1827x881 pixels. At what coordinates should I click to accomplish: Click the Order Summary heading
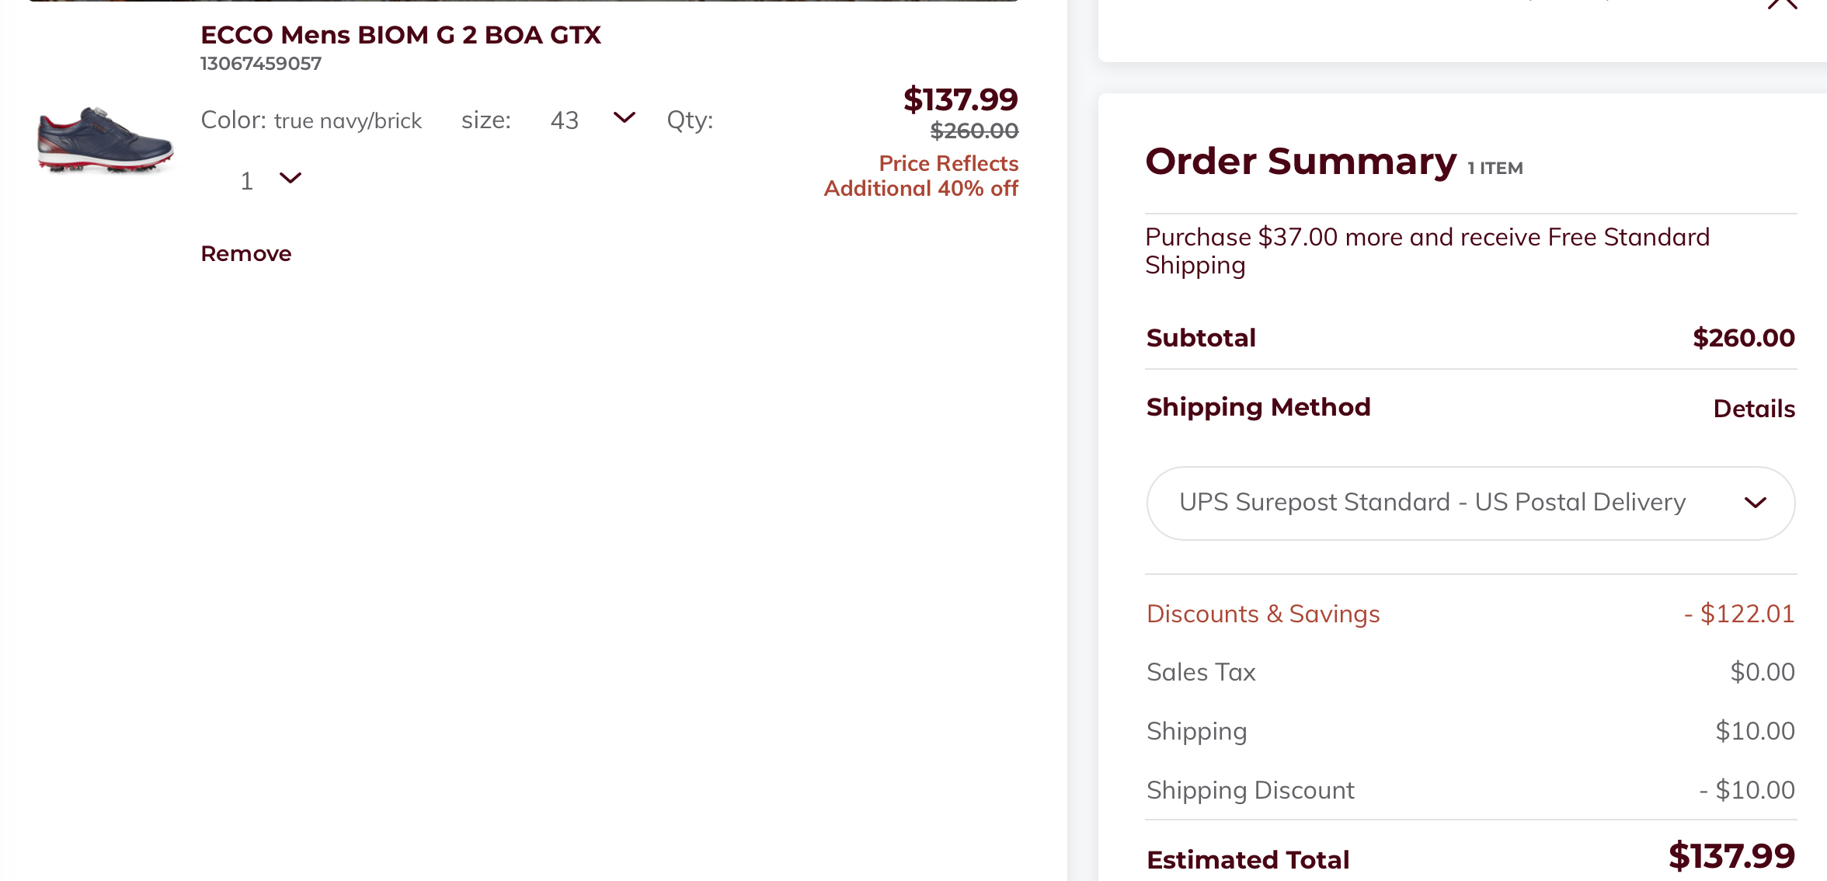[1300, 162]
